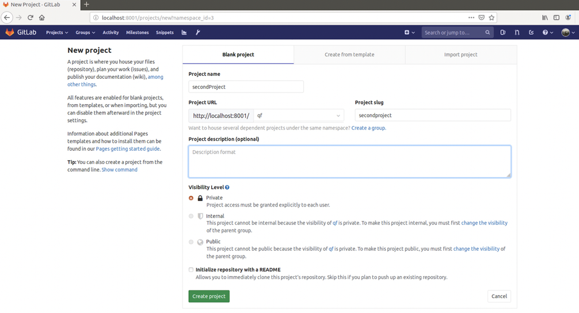Click change the visibility link under Internal
This screenshot has width=579, height=313.
(x=484, y=223)
